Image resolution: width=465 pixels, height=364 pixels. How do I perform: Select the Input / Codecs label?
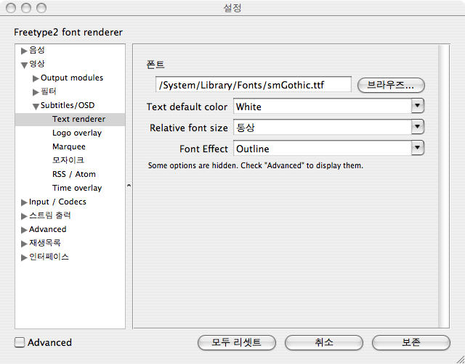click(57, 202)
